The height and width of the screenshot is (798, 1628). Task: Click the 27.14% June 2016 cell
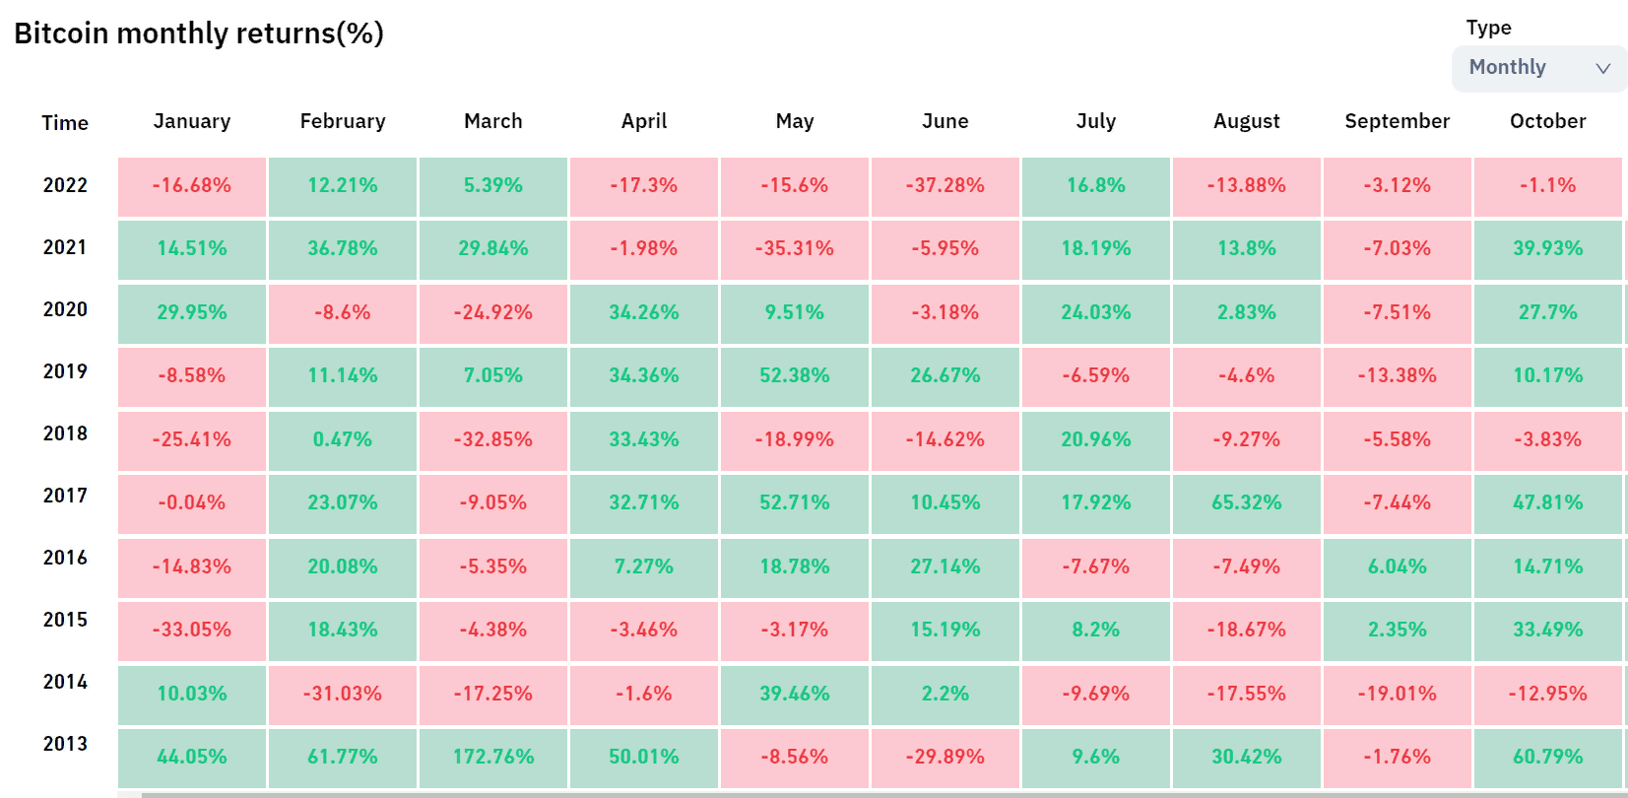point(945,567)
